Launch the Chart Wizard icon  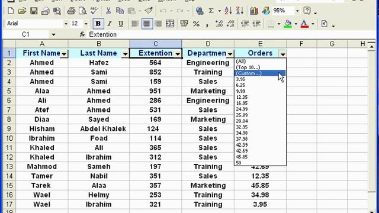[x=254, y=11]
